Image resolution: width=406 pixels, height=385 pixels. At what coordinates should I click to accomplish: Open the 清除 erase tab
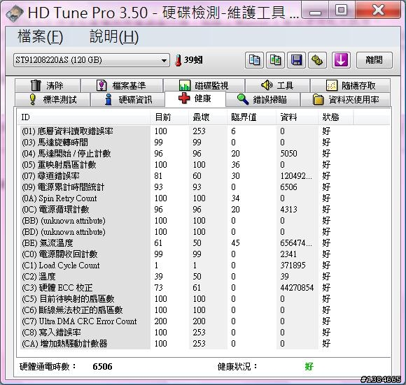coord(48,85)
